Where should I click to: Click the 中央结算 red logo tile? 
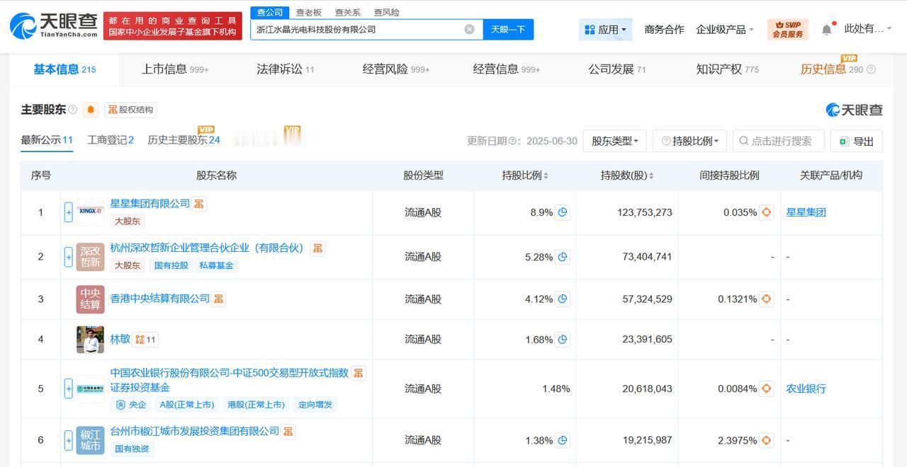pos(90,299)
